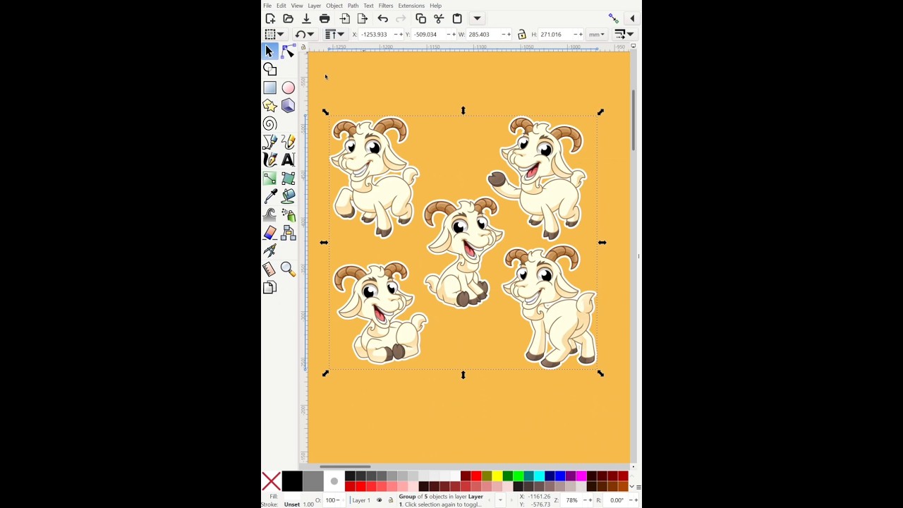Select the Measure ruler tool
The height and width of the screenshot is (508, 903).
tap(269, 269)
